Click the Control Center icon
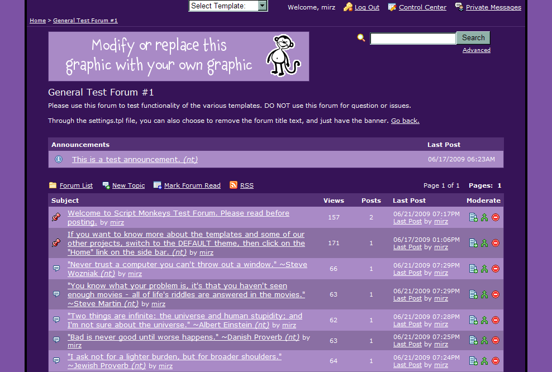 coord(392,7)
